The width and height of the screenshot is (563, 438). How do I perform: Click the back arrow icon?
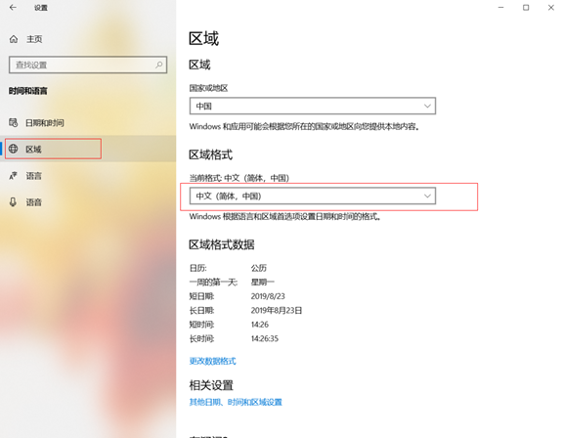pyautogui.click(x=13, y=8)
